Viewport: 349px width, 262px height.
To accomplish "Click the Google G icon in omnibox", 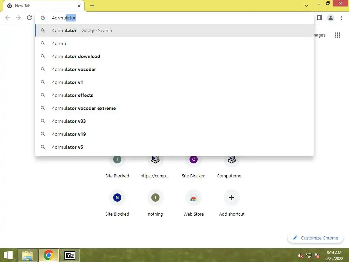I will (x=43, y=18).
